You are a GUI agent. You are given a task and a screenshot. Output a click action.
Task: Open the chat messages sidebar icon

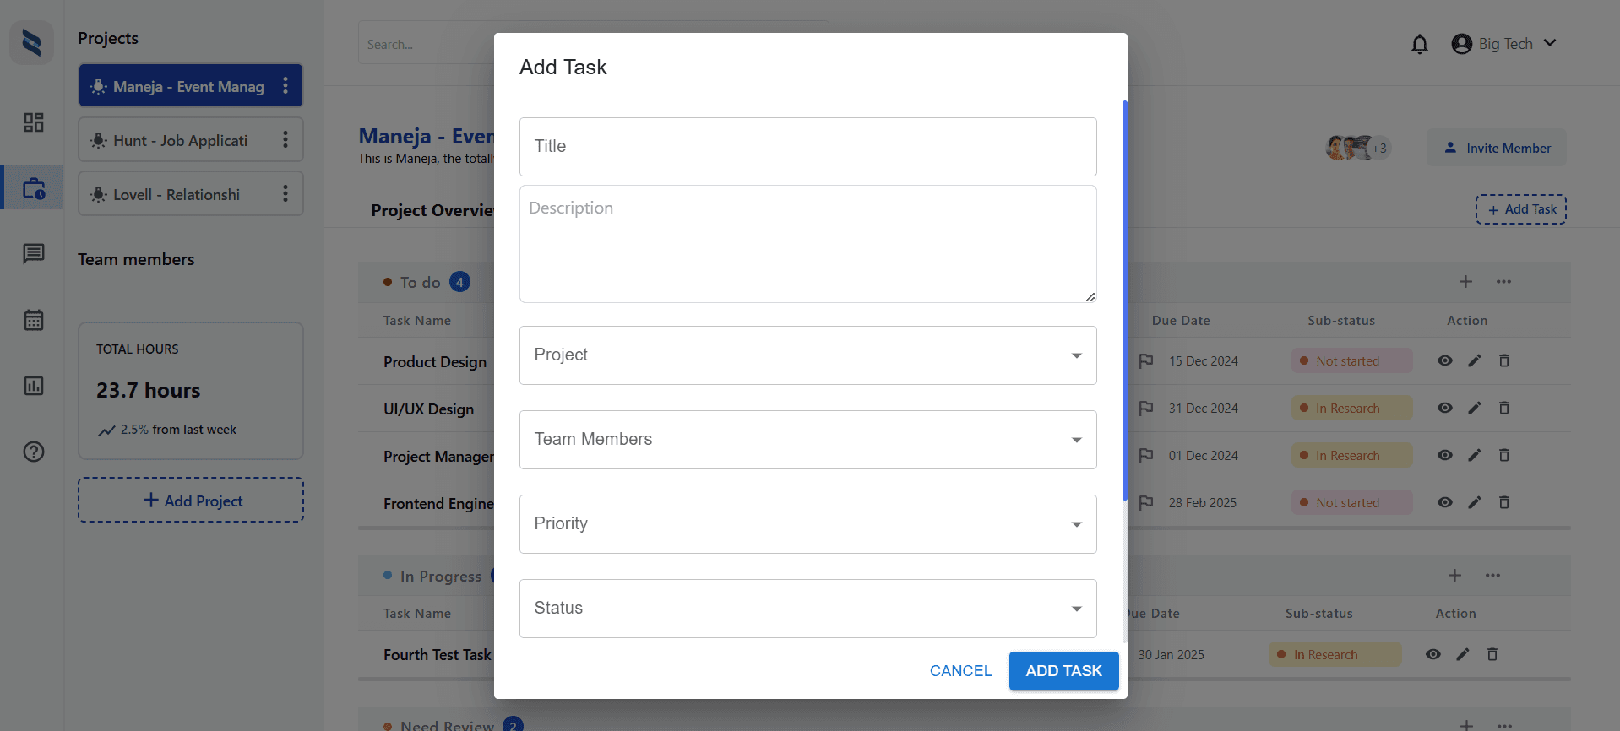34,253
